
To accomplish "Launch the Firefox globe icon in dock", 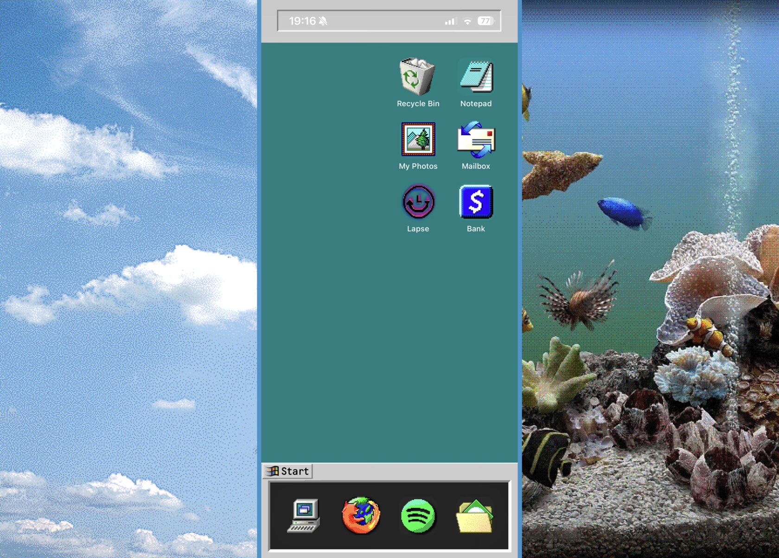I will pyautogui.click(x=361, y=515).
